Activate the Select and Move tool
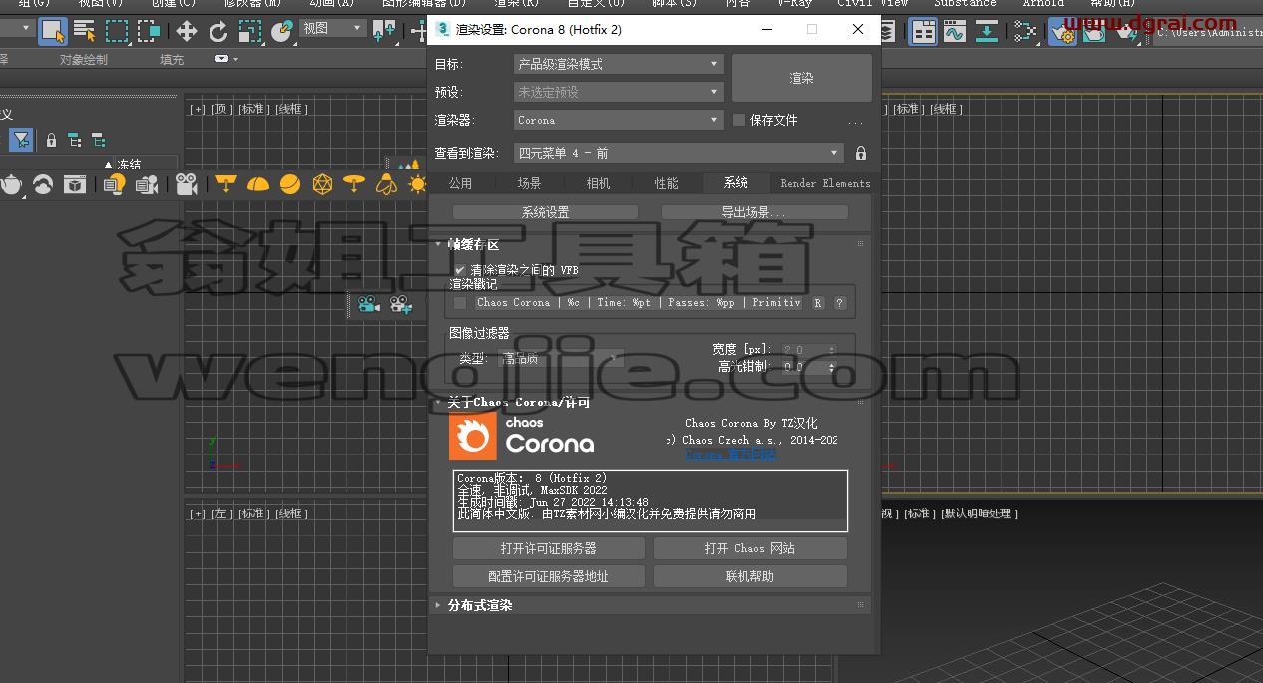The width and height of the screenshot is (1263, 683). click(x=187, y=31)
